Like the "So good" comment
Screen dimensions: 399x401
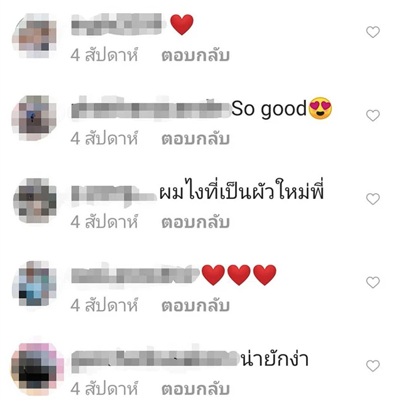pyautogui.click(x=373, y=115)
